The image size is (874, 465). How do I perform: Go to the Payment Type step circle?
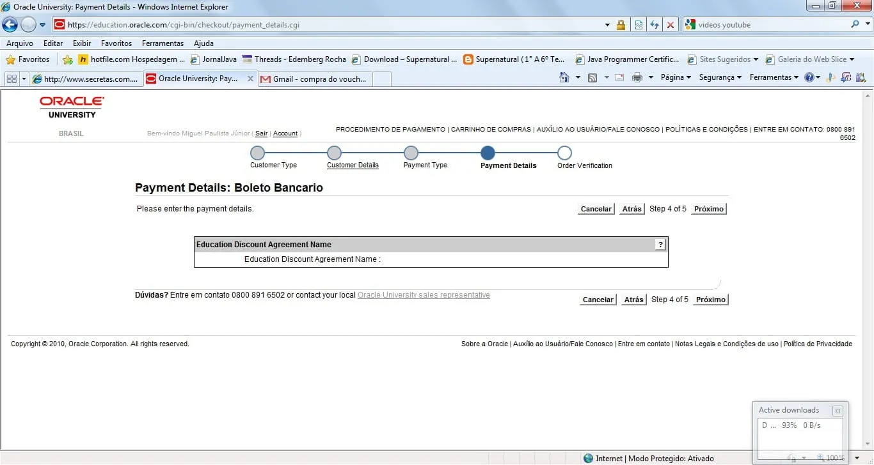411,153
